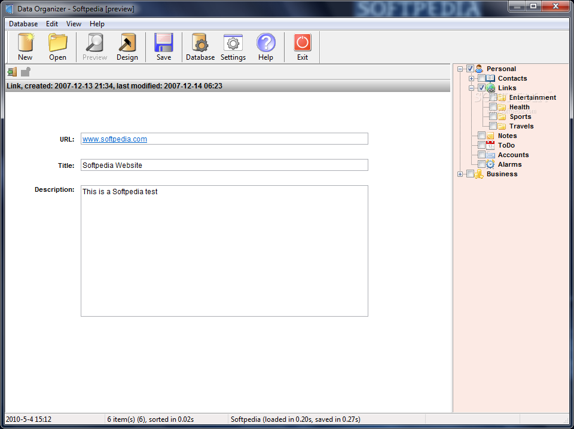
Task: Open the View menu
Action: tap(74, 24)
